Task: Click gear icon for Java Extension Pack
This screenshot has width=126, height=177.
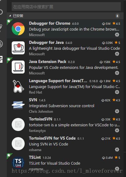Action: pos(117,73)
